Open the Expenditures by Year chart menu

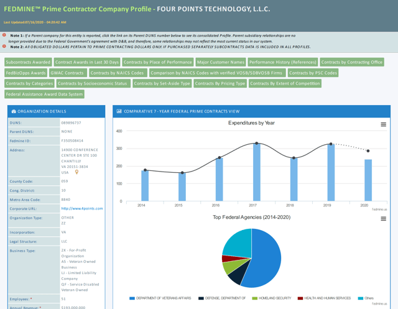click(x=383, y=124)
